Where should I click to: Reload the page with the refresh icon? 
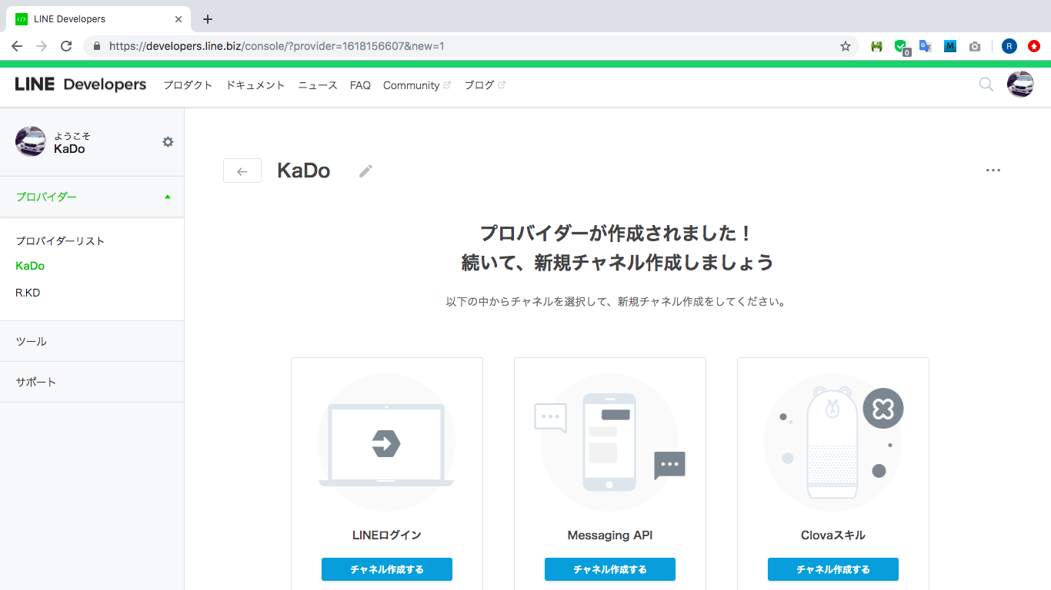(66, 46)
